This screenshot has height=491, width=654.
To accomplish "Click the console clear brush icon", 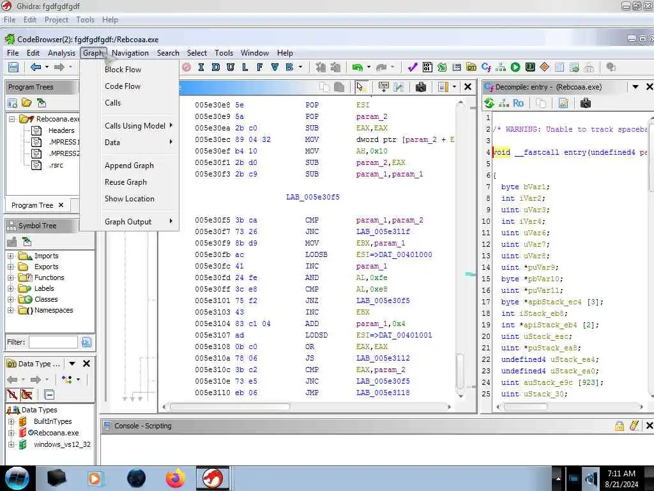I will click(634, 425).
